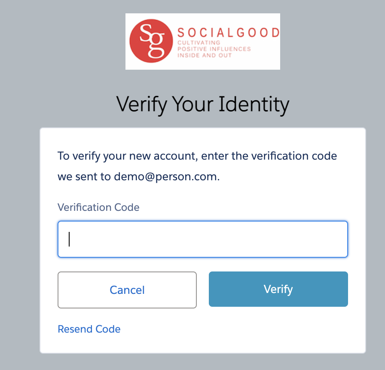Click the right end of the Verification Code field
Viewport: 385px width, 370px height.
click(x=335, y=239)
